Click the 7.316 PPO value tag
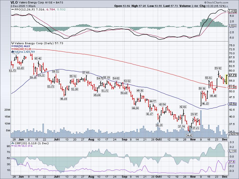The image size is (239, 179). (233, 11)
